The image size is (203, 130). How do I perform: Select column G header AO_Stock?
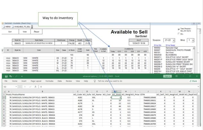coord(116,91)
